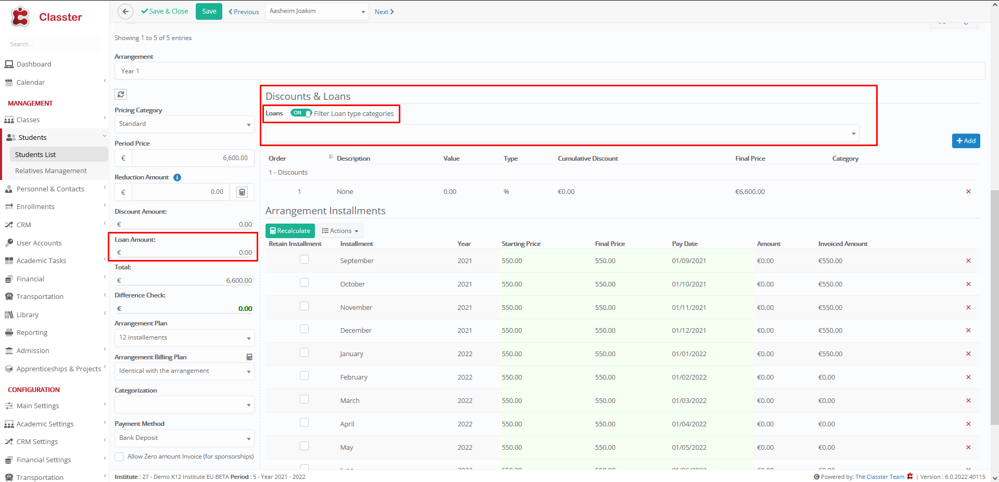
Task: Open the Payment Method Bank Deposit dropdown
Action: (x=184, y=438)
